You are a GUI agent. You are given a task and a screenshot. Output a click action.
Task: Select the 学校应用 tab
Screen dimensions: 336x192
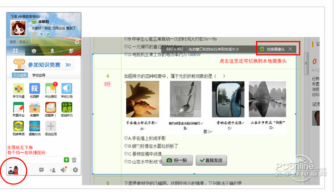38,75
